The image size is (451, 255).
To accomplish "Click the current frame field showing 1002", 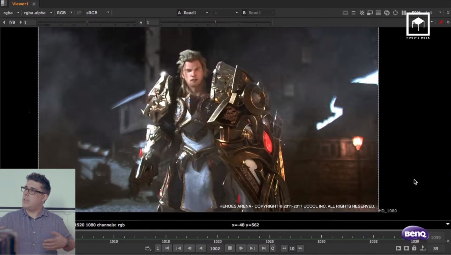I will click(x=215, y=249).
